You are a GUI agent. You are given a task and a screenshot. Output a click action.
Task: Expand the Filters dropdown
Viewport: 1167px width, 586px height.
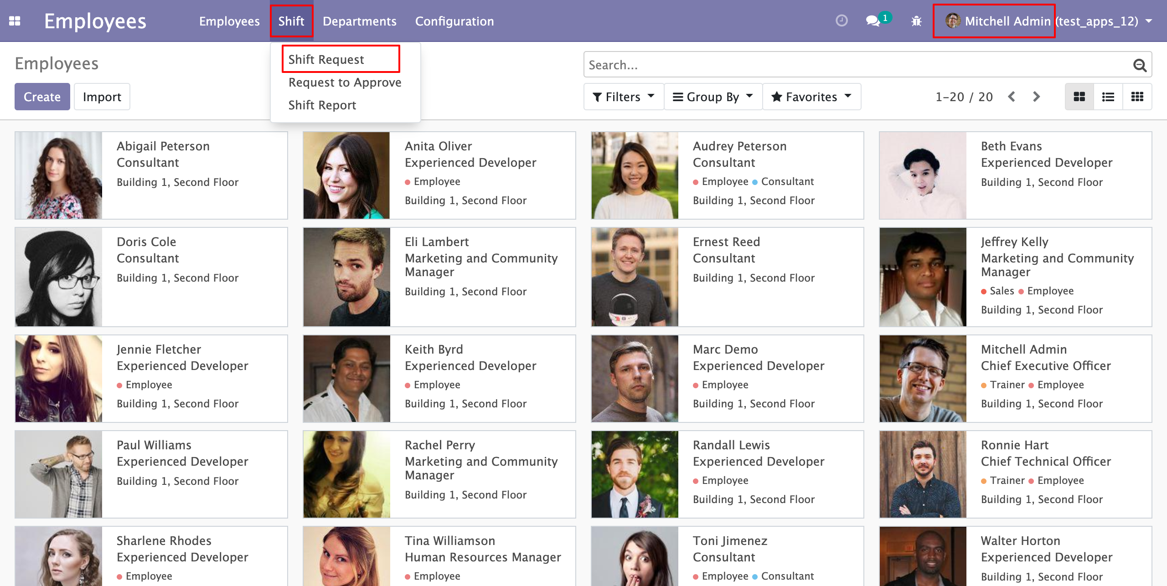(x=623, y=97)
